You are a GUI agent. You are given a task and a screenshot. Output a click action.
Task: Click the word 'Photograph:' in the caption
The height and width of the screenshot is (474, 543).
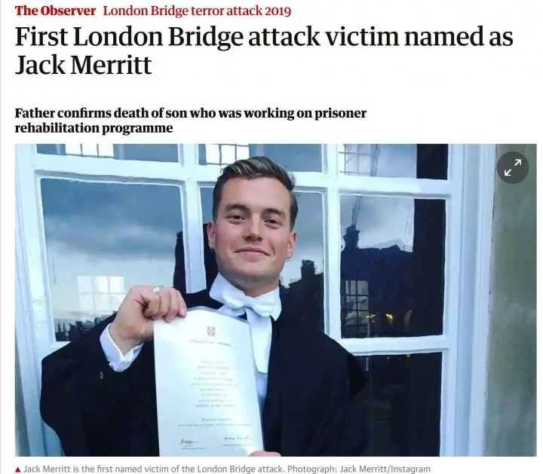[311, 469]
